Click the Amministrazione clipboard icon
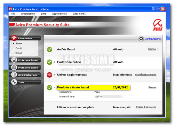This screenshot has width=174, height=126. 14,75
